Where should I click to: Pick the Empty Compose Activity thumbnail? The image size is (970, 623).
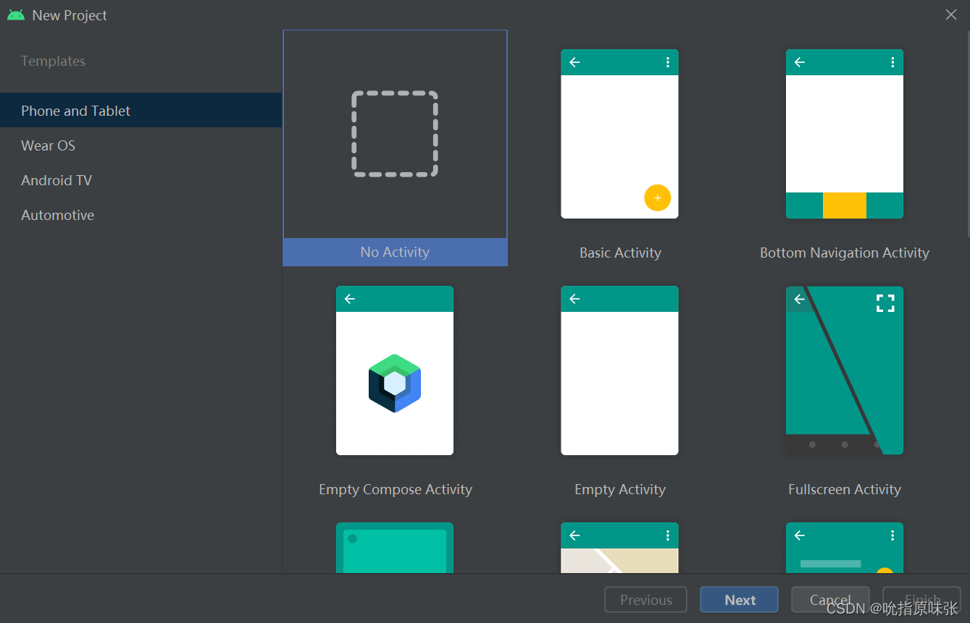coord(395,370)
